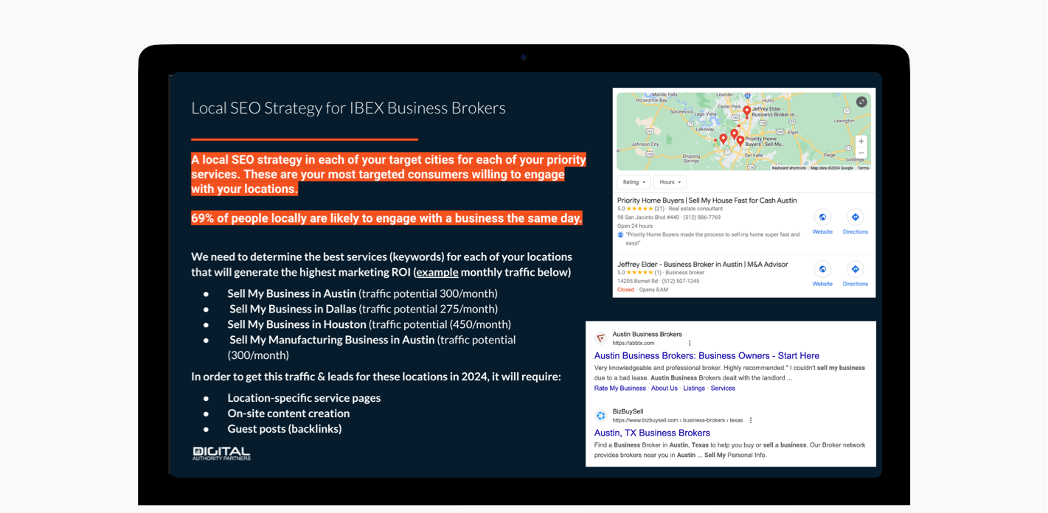Click the red 'Closed' status text
The width and height of the screenshot is (1048, 513).
tap(625, 290)
